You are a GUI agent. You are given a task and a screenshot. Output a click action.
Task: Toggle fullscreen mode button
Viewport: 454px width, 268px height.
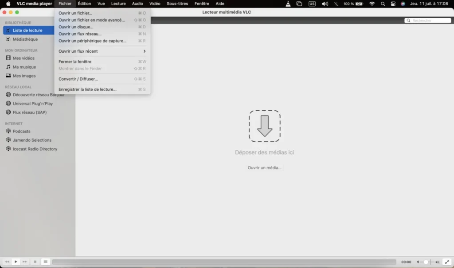click(x=447, y=262)
